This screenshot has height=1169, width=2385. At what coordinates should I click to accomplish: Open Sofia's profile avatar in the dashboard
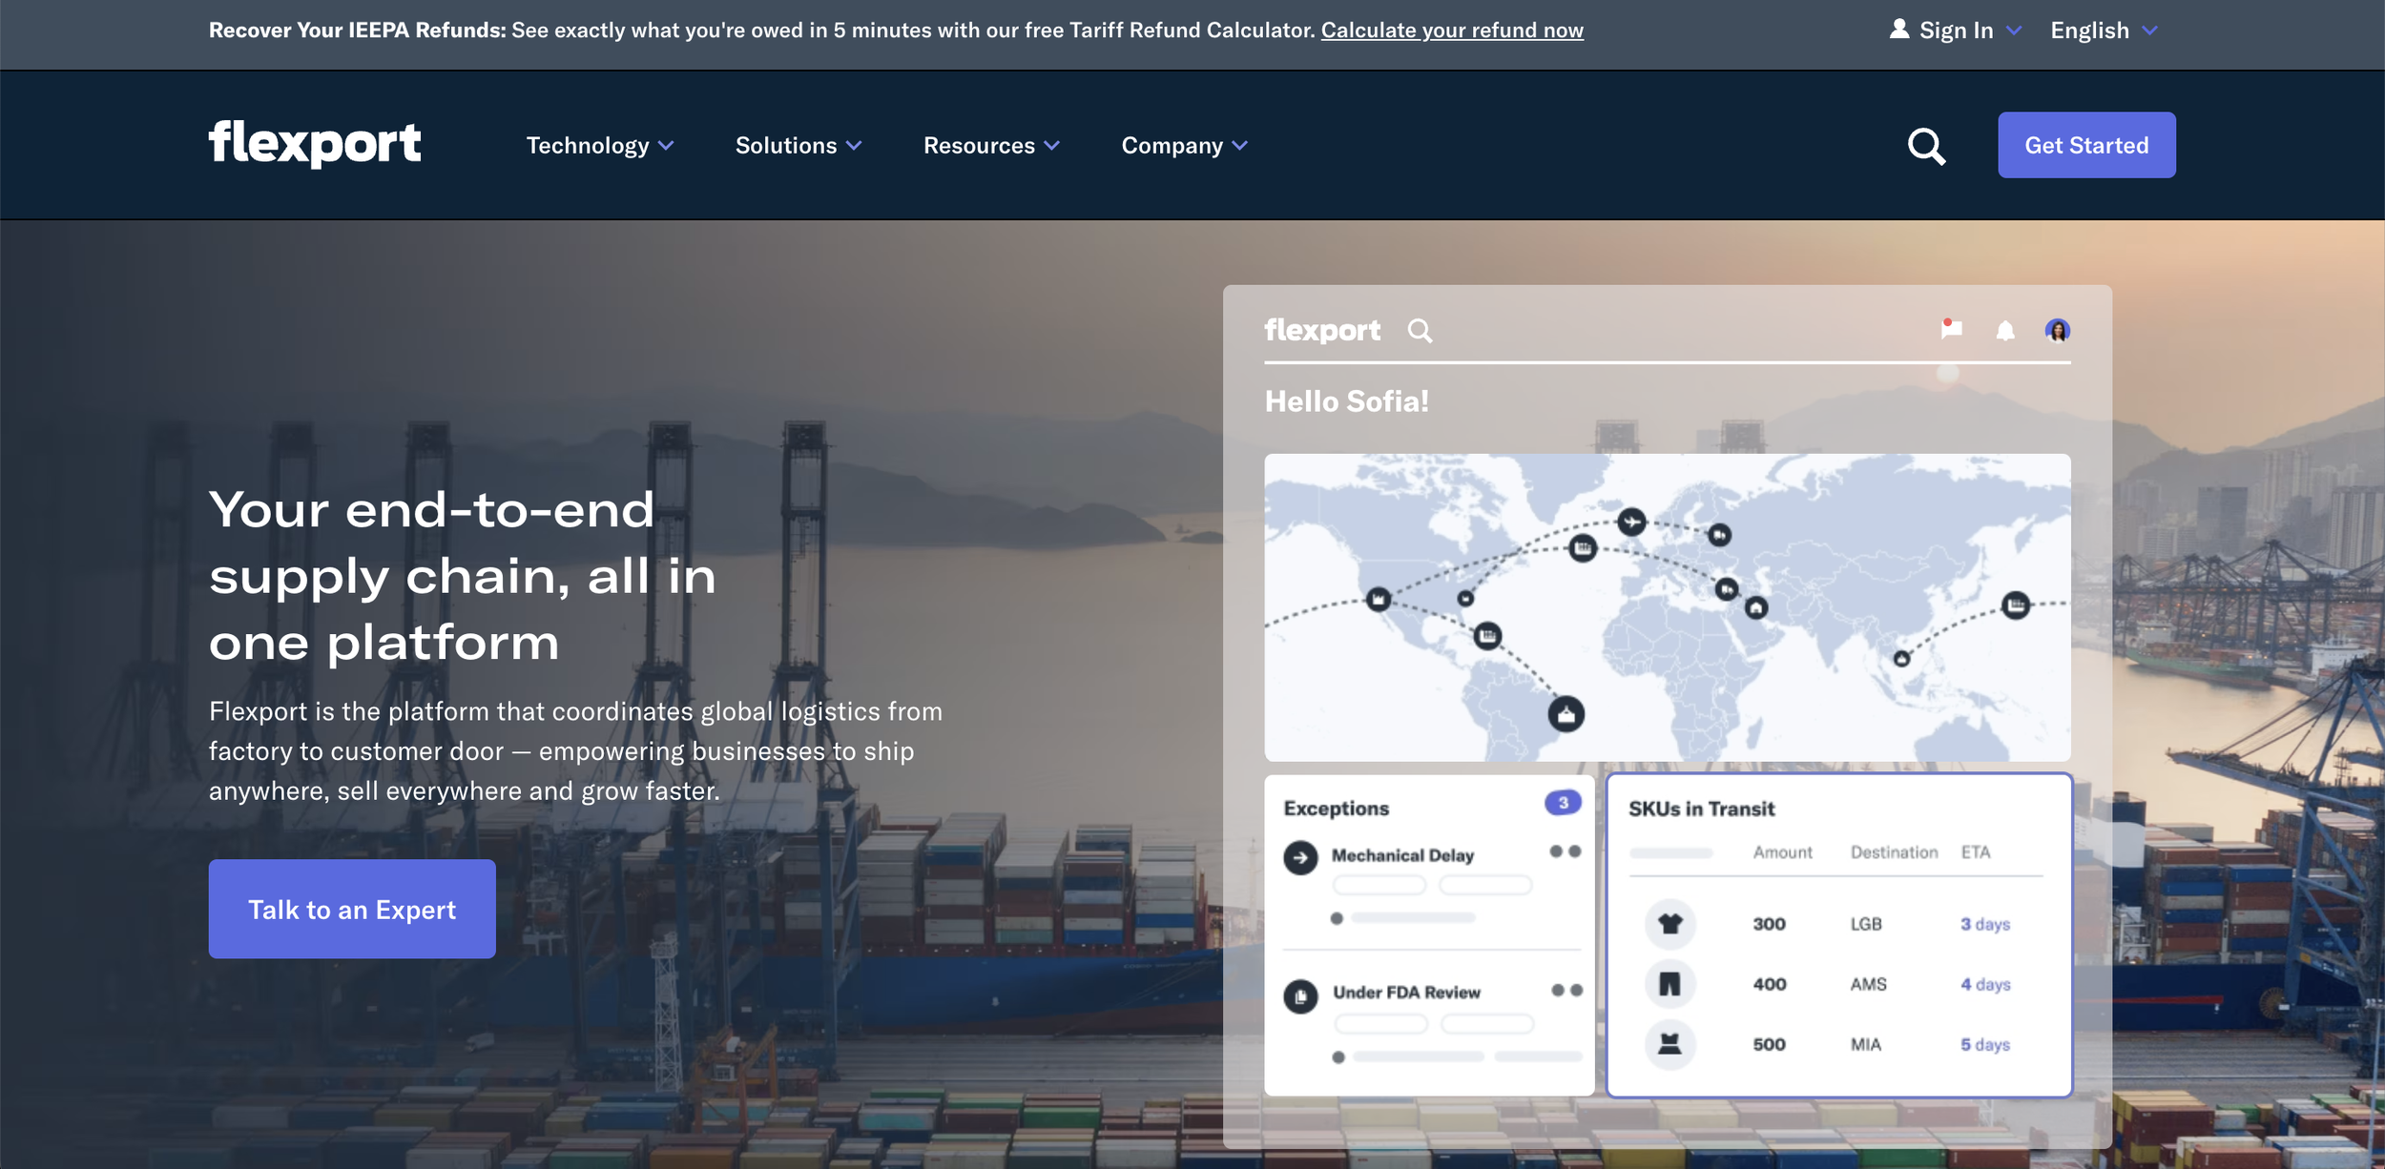[2058, 330]
